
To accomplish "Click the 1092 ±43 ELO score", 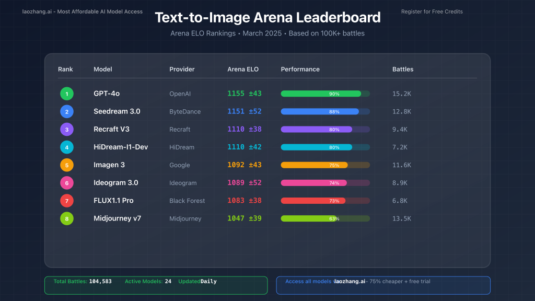I will [x=245, y=165].
